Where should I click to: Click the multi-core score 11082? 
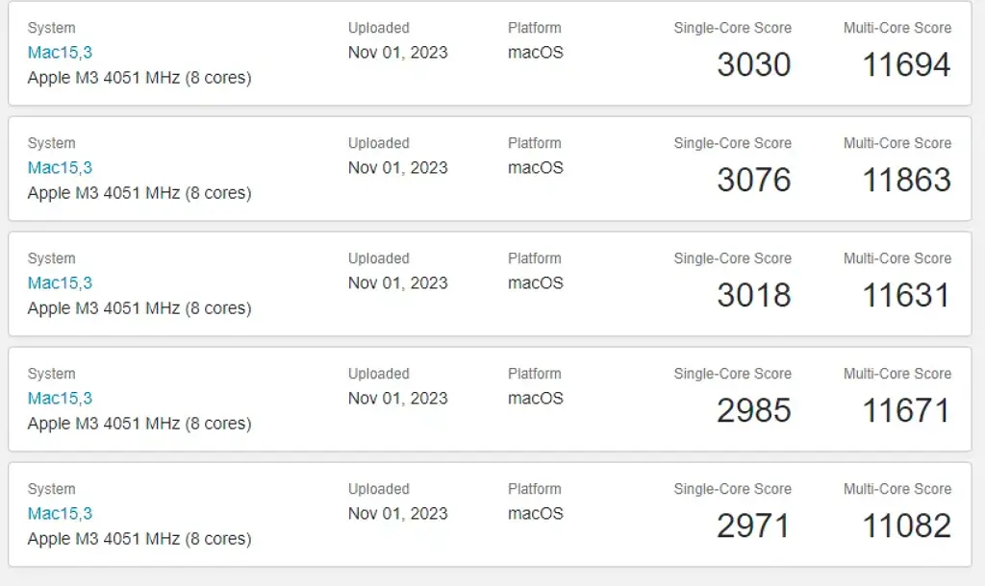(x=906, y=526)
